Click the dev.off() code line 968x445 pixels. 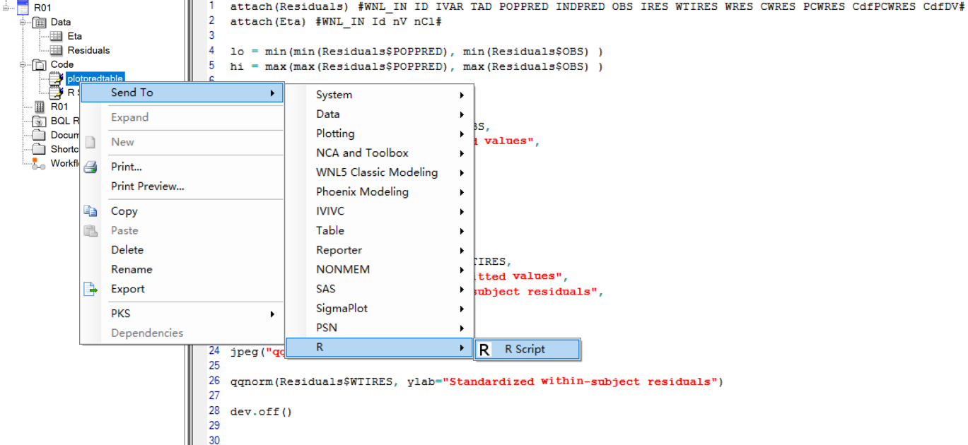tap(261, 411)
